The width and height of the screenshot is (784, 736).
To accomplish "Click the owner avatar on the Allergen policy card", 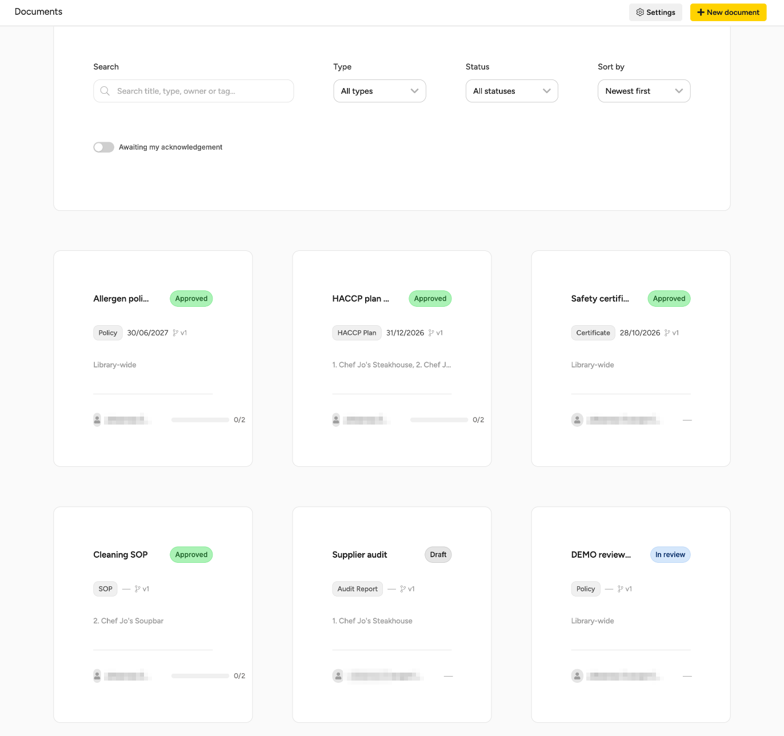I will pos(97,419).
